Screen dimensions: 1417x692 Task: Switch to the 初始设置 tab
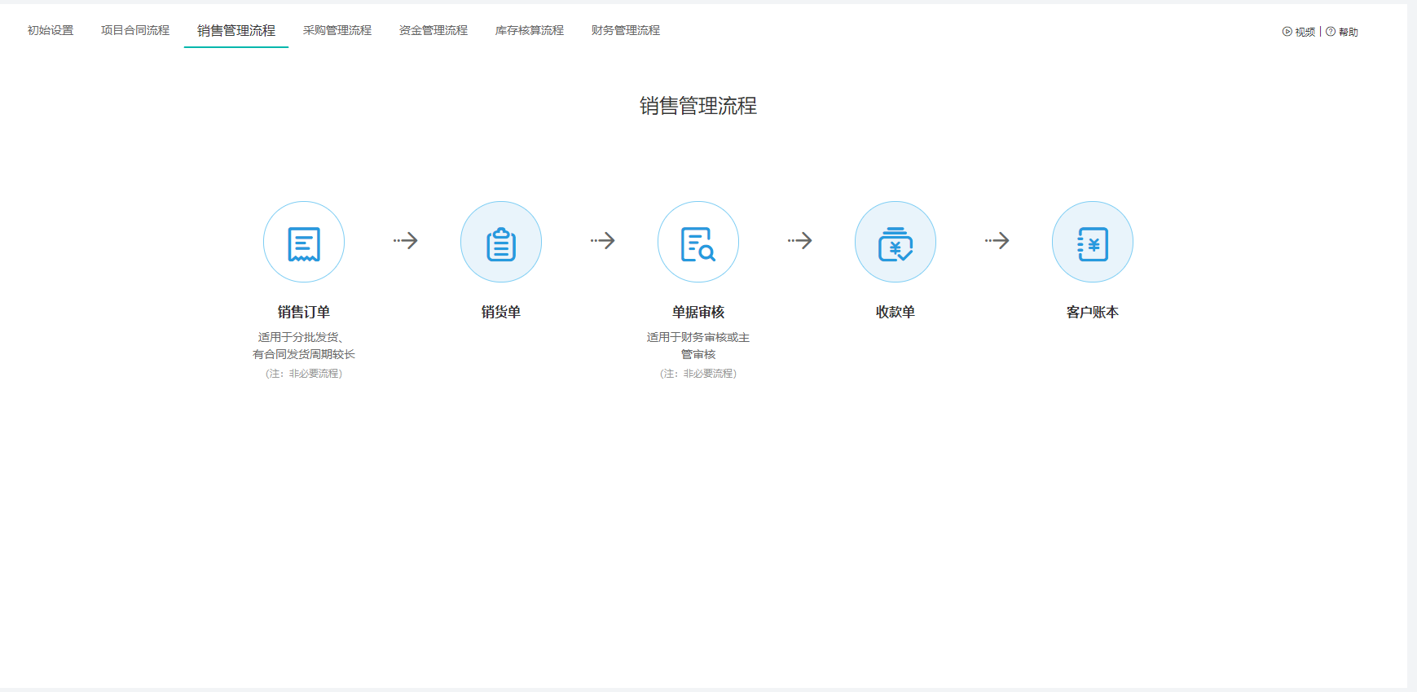(51, 30)
